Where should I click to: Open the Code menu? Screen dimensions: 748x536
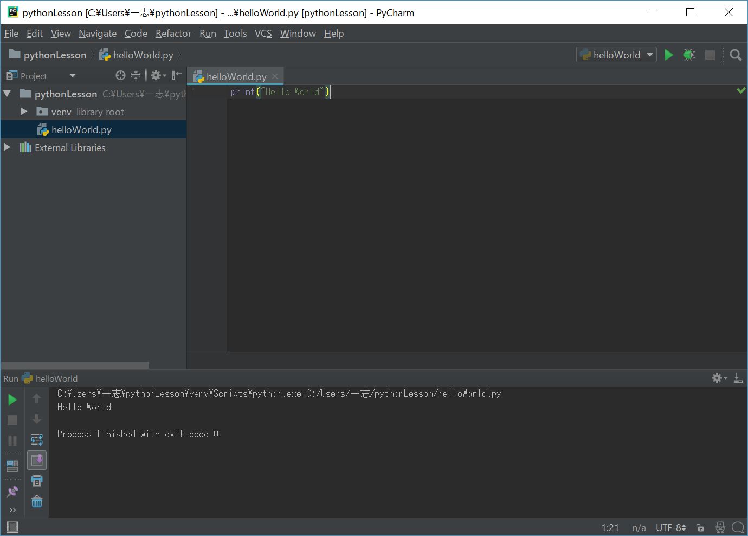coord(136,34)
